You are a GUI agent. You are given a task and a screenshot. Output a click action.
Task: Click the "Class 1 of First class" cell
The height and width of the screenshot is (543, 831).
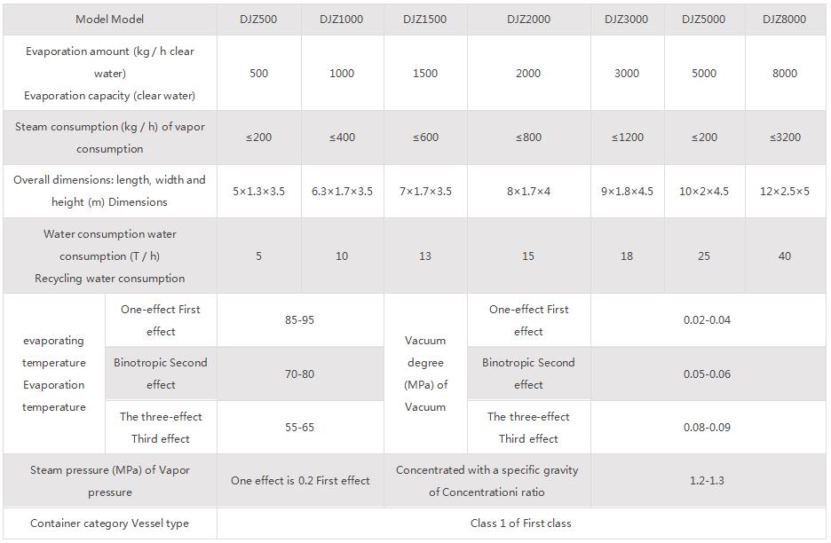click(x=521, y=523)
